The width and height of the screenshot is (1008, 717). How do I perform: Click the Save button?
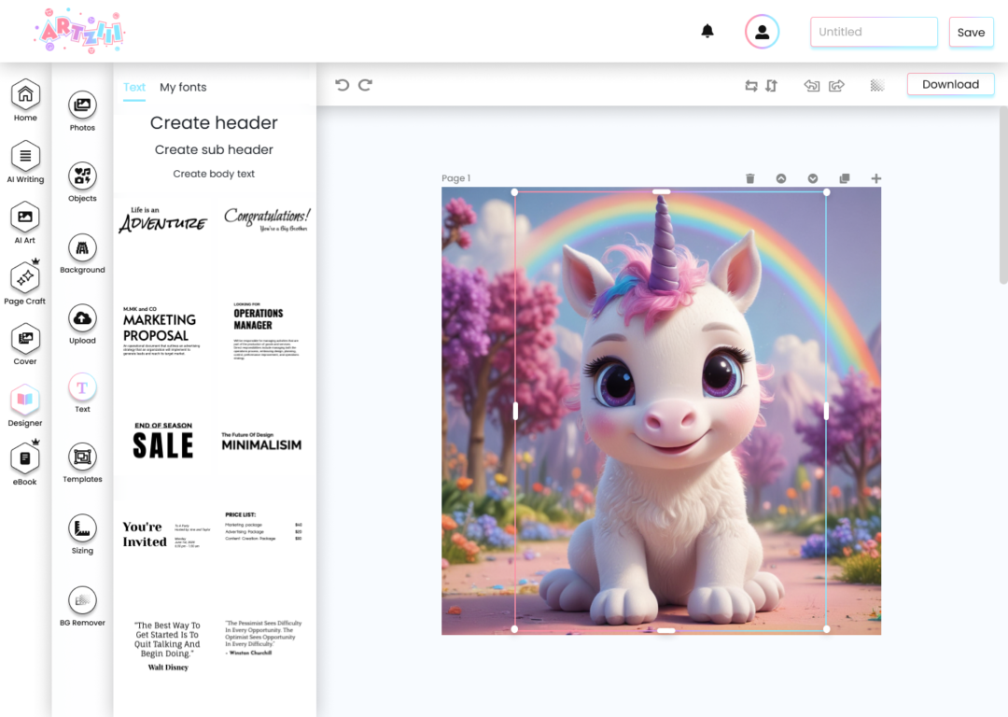tap(971, 32)
